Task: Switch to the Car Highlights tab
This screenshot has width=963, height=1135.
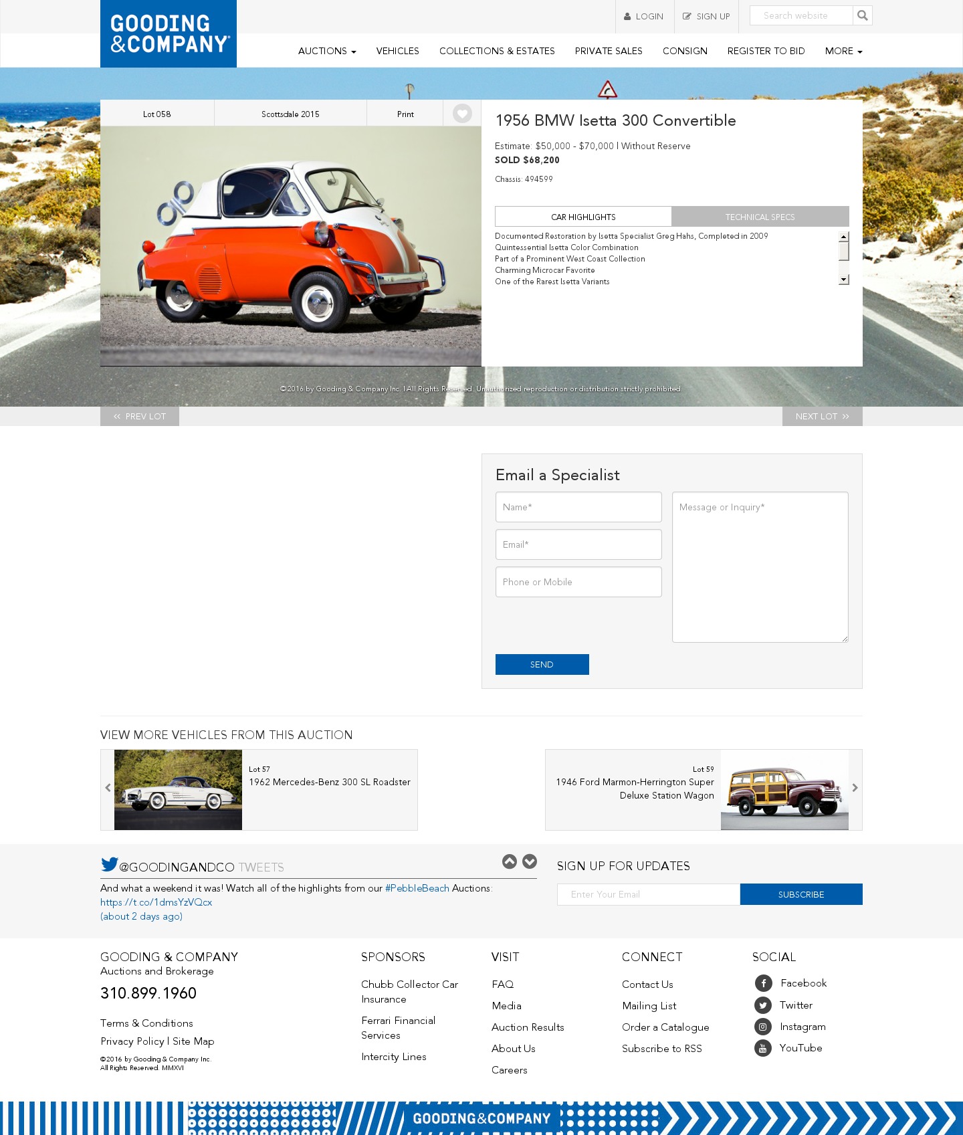Action: pos(583,217)
